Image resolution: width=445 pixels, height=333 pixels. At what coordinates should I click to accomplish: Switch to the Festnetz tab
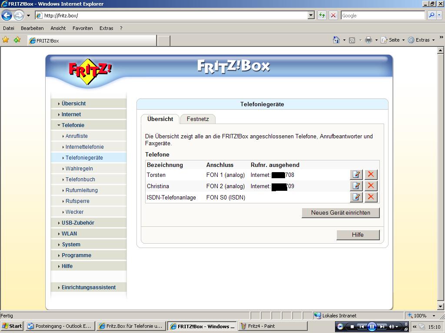coord(198,119)
